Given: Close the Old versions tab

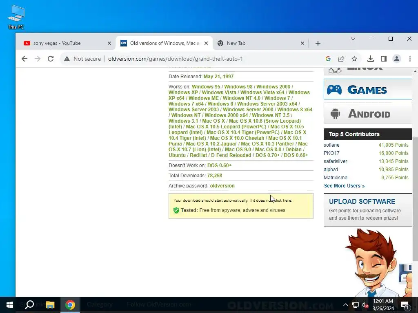Looking at the screenshot, I should point(206,43).
